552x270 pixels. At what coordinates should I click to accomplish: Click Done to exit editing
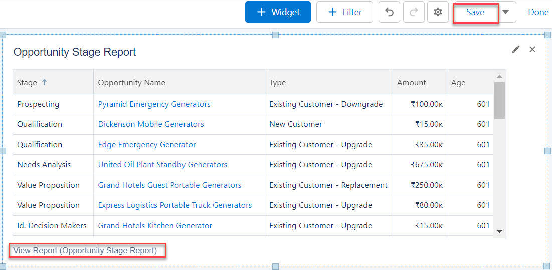(x=538, y=13)
